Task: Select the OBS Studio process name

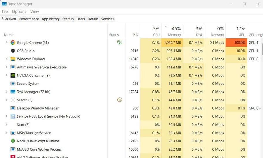Action: 26,51
